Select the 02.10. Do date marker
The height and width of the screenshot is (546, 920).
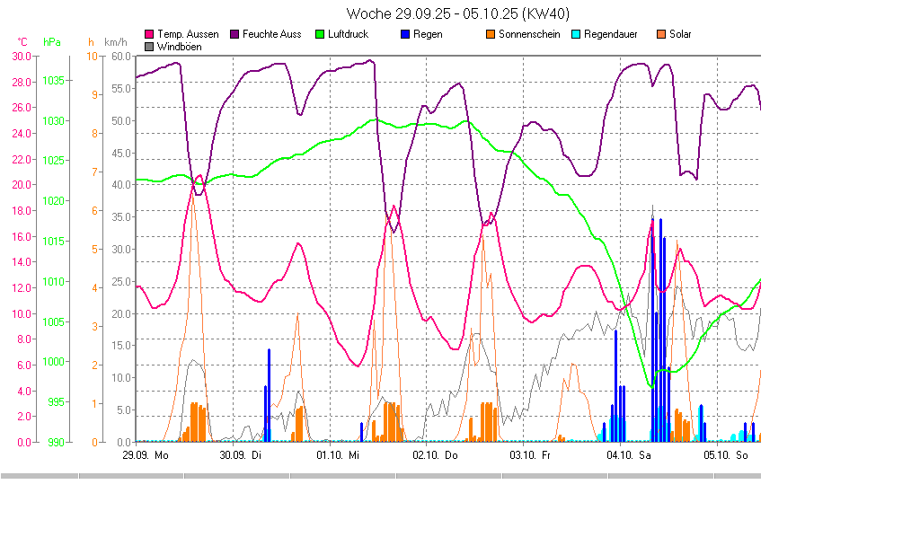tap(435, 455)
